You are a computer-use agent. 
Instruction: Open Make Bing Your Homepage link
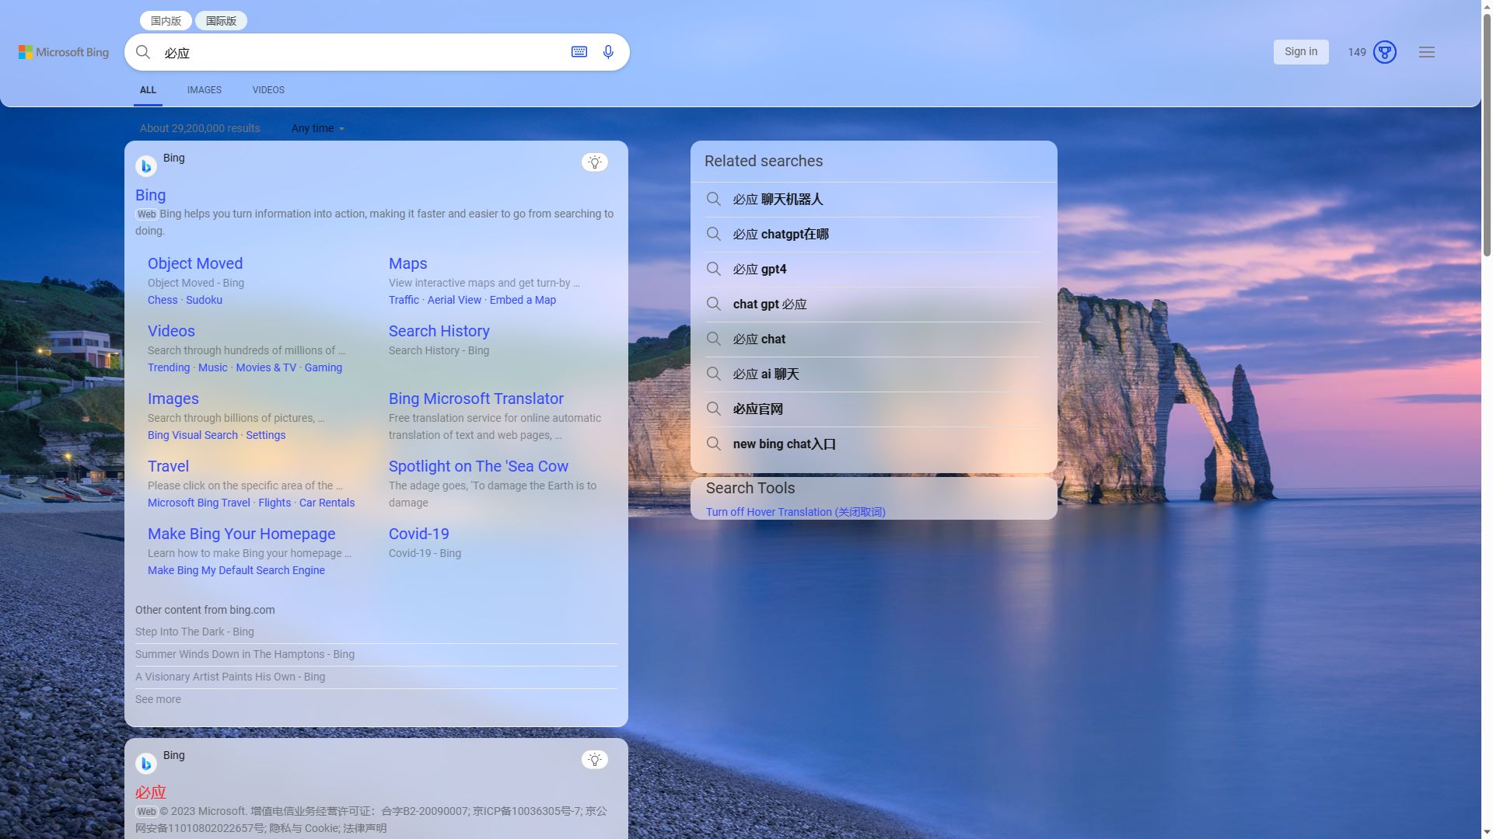[241, 534]
